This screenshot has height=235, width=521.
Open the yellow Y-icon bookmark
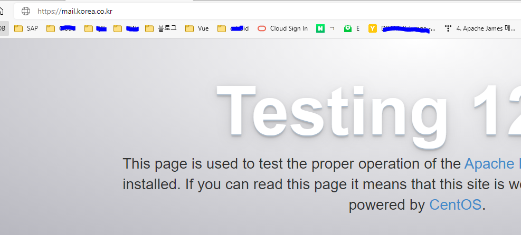tap(402, 28)
